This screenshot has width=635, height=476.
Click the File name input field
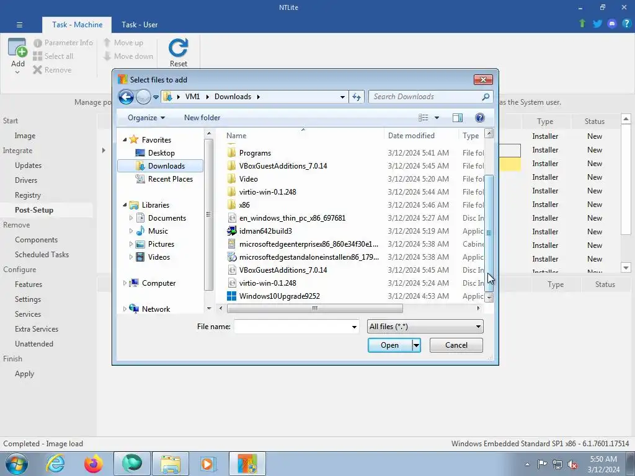click(x=293, y=327)
